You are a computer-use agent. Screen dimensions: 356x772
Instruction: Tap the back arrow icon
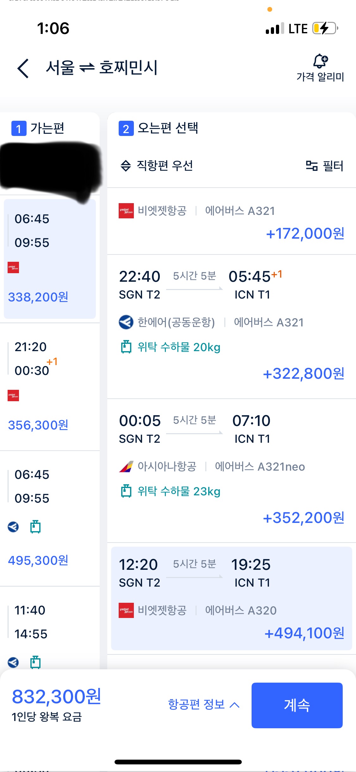point(23,68)
